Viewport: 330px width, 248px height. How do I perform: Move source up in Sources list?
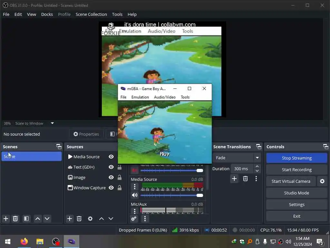pos(102,219)
